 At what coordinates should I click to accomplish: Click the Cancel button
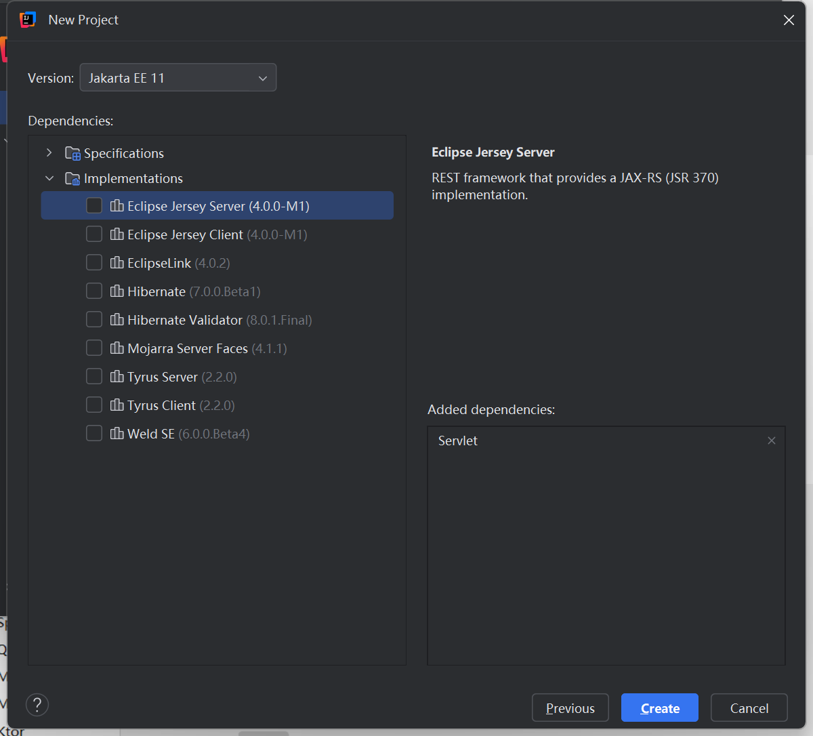(749, 708)
